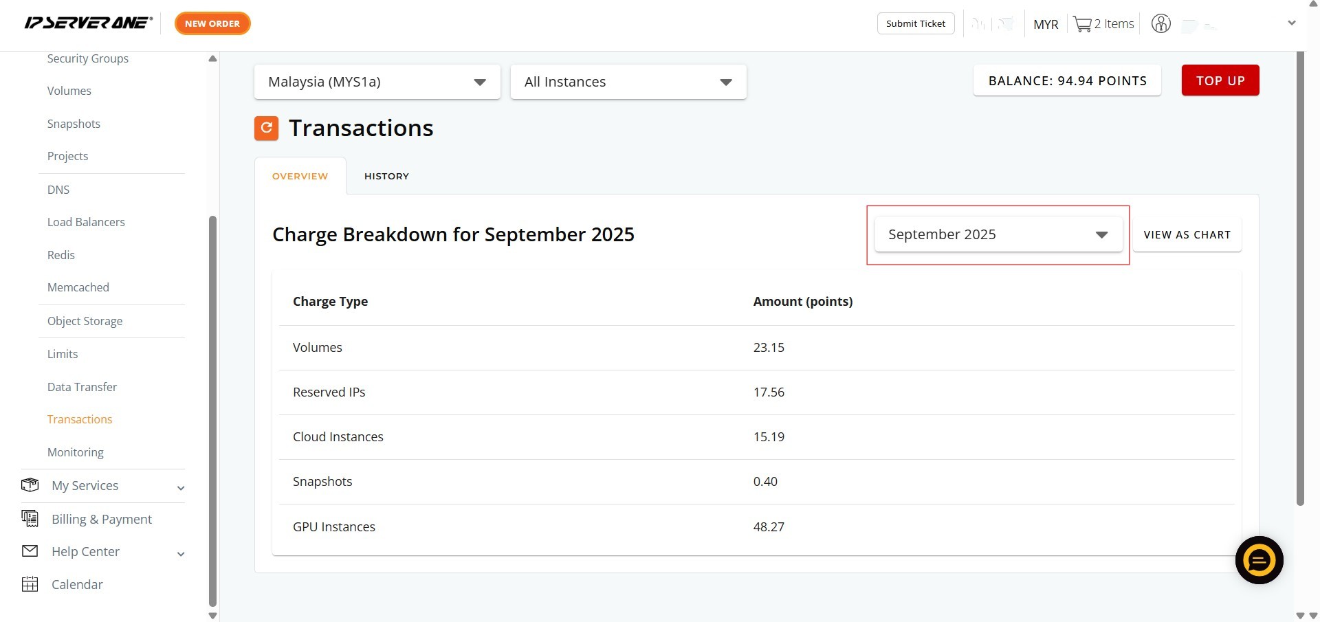Click the sidebar vertical scrollbar
This screenshot has width=1320, height=622.
click(x=212, y=412)
